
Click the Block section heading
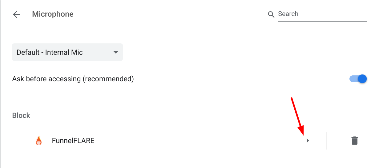21,115
